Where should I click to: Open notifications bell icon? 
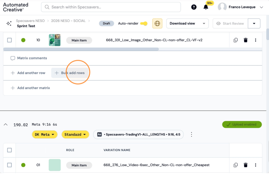(x=206, y=7)
